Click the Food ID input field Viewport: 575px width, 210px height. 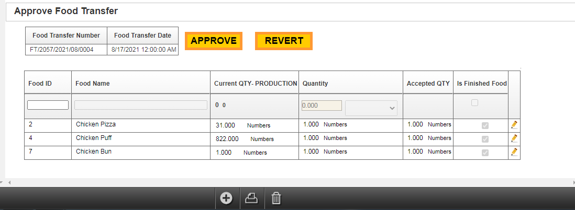coord(48,105)
